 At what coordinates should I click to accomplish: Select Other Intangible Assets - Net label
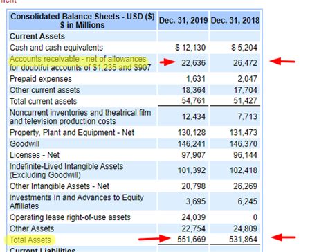pyautogui.click(x=60, y=186)
